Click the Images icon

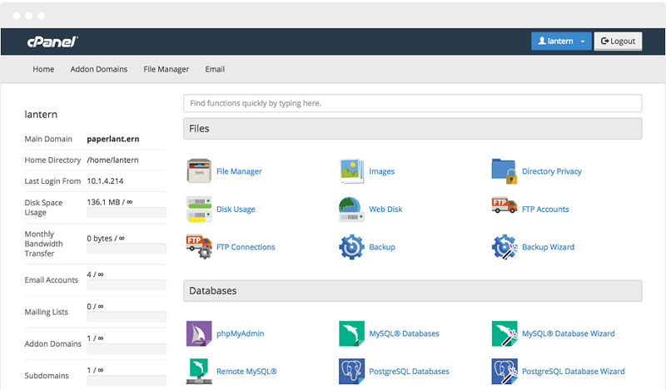point(352,171)
